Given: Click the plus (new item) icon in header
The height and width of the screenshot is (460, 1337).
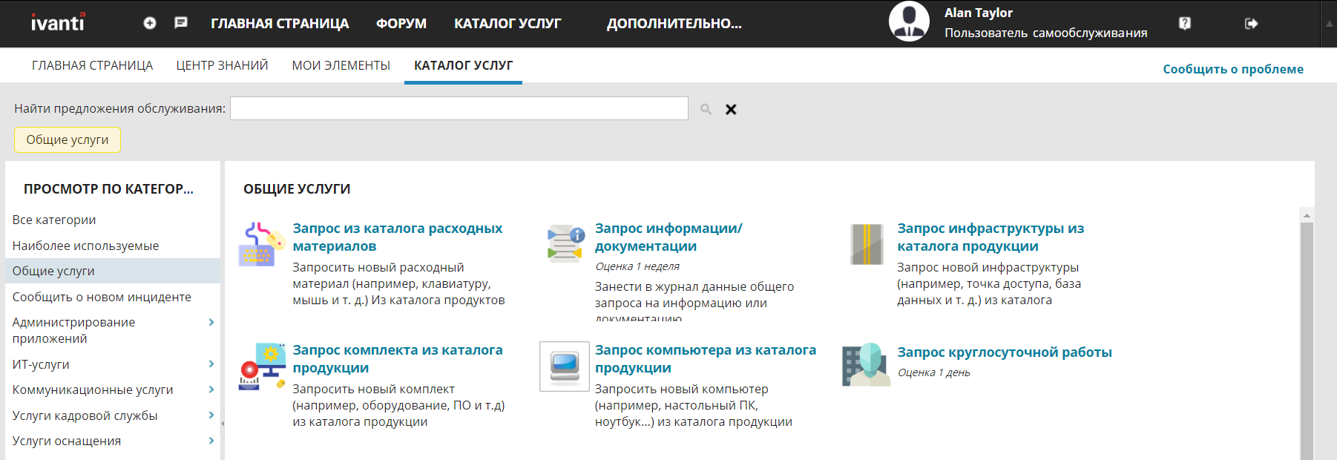Looking at the screenshot, I should point(150,23).
